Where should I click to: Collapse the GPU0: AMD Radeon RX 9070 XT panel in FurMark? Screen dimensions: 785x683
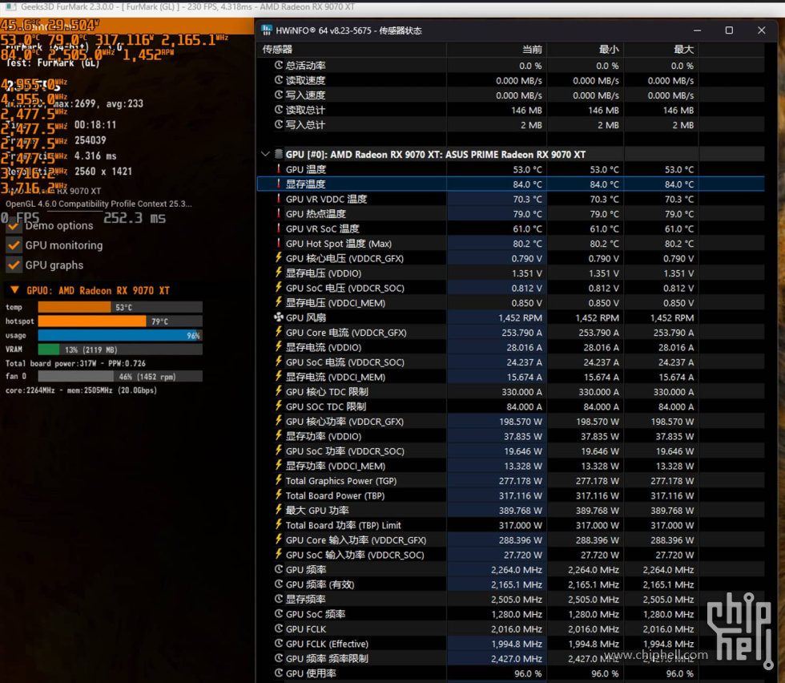point(14,290)
